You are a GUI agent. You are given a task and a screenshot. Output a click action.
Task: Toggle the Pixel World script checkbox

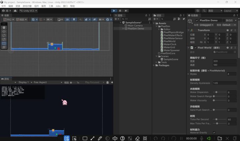195,48
